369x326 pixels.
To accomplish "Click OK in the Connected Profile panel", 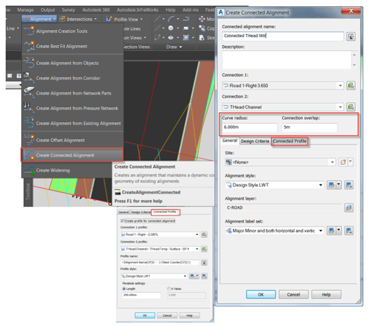I will (x=145, y=315).
